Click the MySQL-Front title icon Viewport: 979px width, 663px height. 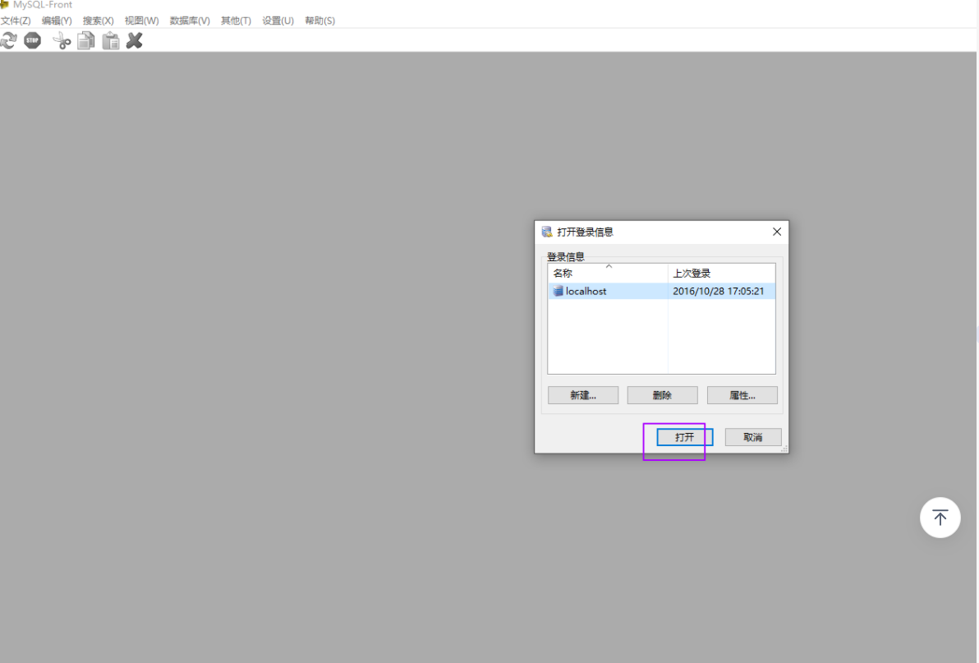tap(4, 4)
